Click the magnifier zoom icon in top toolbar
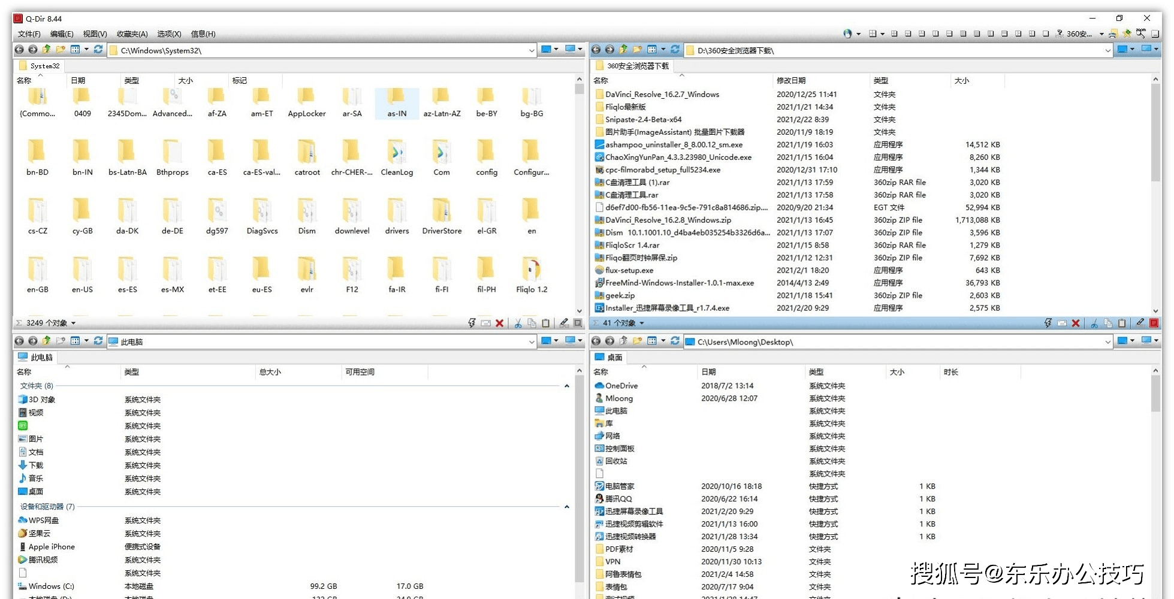 click(1141, 34)
